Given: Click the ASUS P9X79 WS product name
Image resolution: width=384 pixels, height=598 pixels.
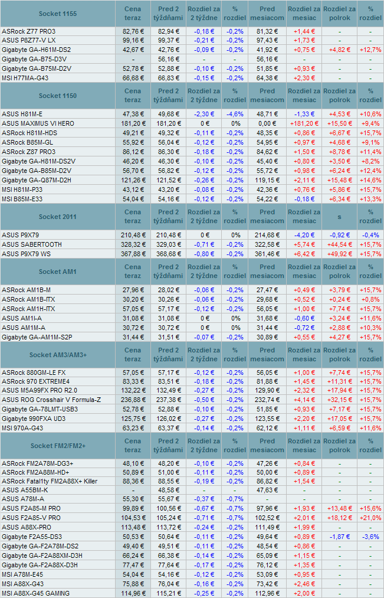Looking at the screenshot, I should point(27,254).
